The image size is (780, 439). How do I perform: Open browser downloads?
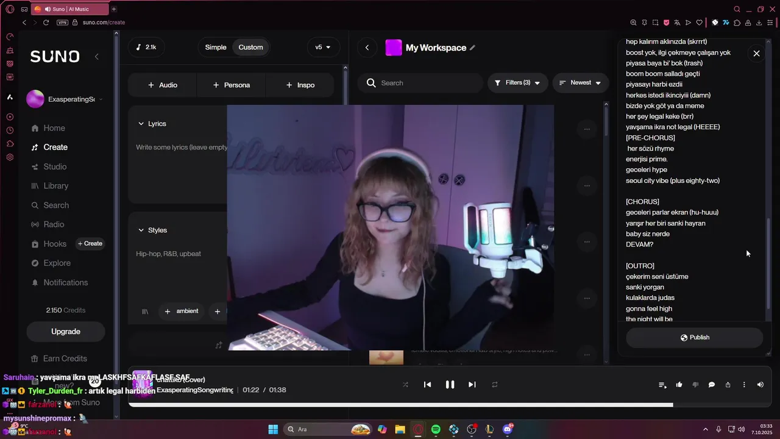tap(759, 23)
